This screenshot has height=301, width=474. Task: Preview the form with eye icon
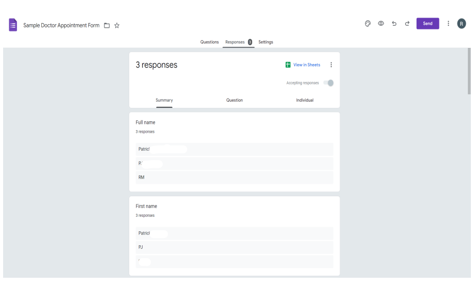(381, 23)
